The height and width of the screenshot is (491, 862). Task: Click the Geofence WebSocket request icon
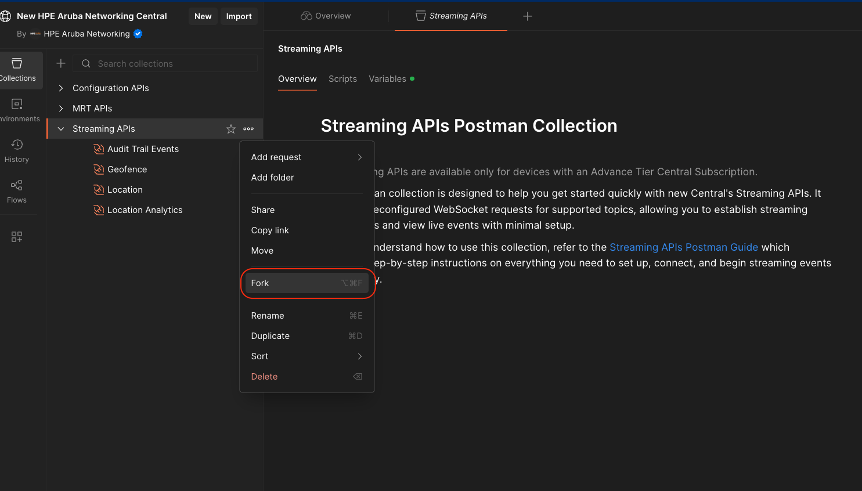click(x=99, y=169)
